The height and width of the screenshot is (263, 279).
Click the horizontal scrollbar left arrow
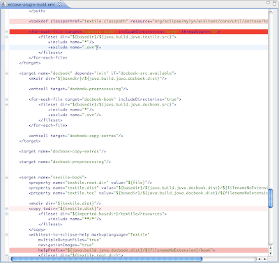(259, 259)
